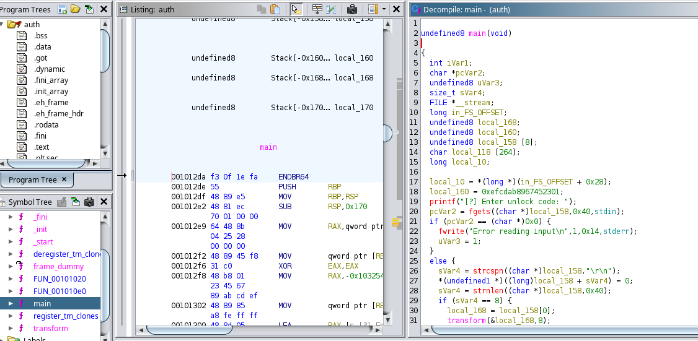Click the Listing snapshot camera icon
This screenshot has width=698, height=341.
pos(352,9)
